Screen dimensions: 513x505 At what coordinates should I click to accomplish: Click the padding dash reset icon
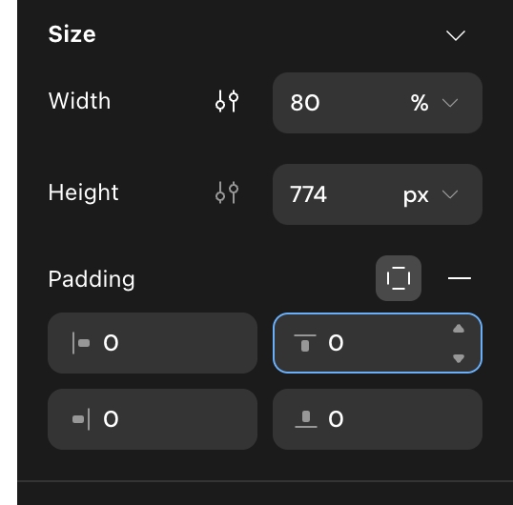point(460,278)
